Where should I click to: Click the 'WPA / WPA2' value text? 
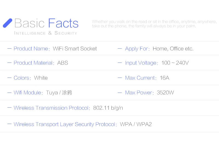point(136,124)
